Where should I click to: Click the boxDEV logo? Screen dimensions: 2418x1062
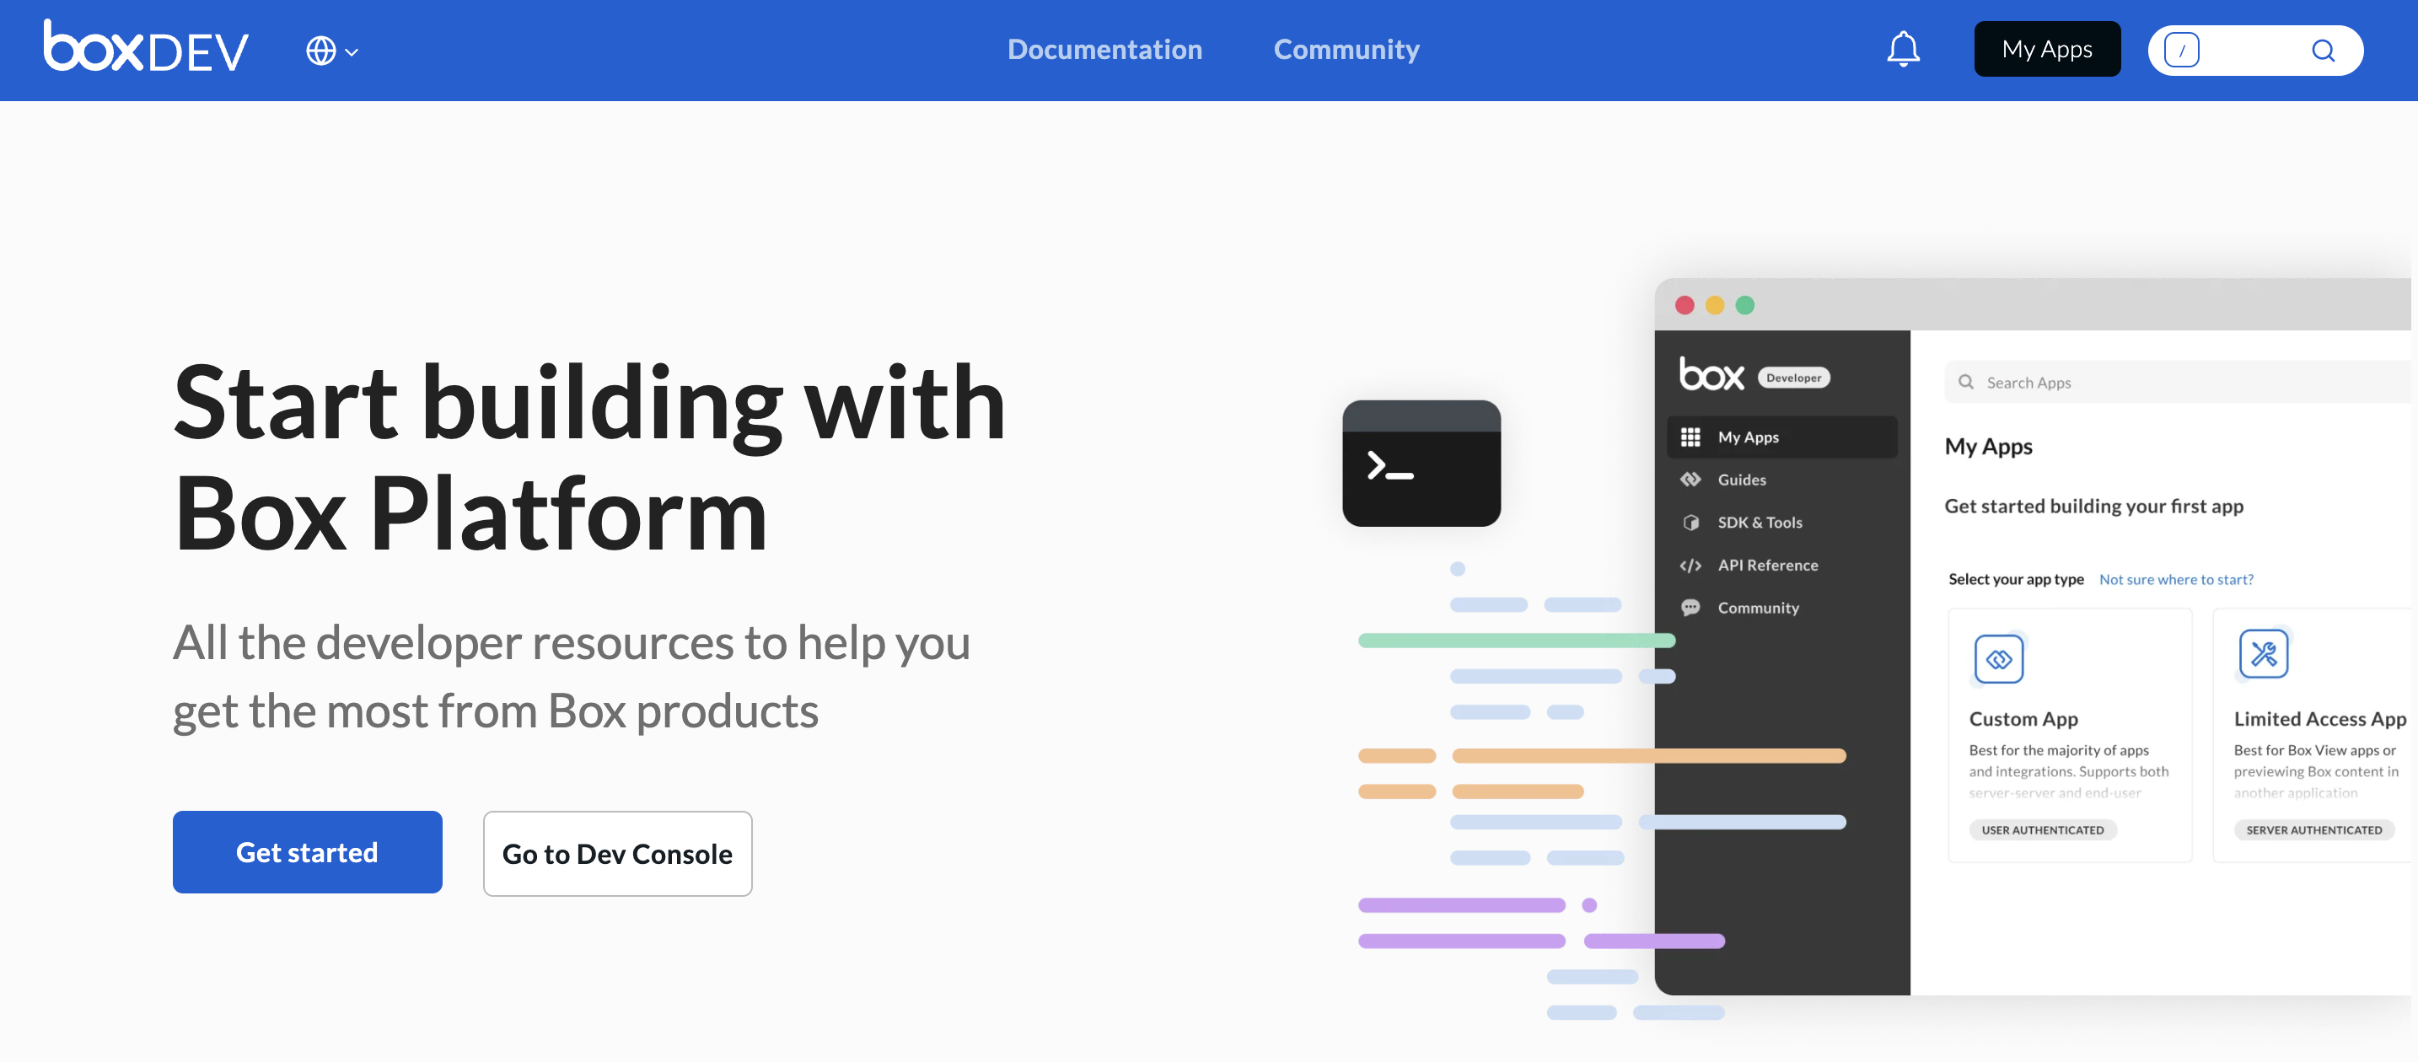pyautogui.click(x=144, y=48)
